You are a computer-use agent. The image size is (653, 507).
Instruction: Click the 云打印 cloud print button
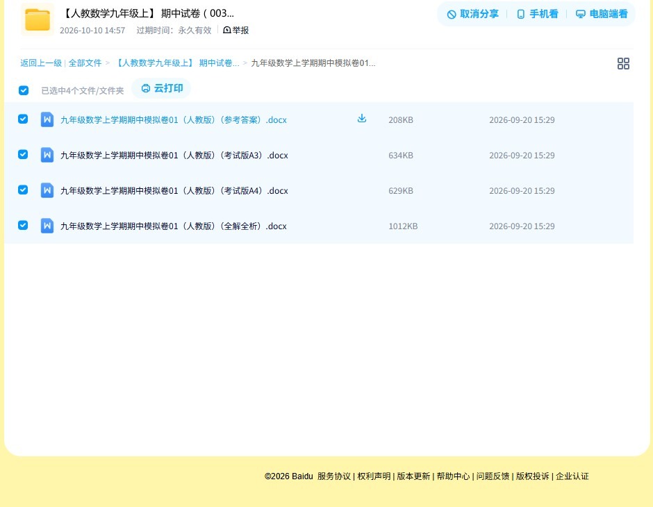click(162, 88)
